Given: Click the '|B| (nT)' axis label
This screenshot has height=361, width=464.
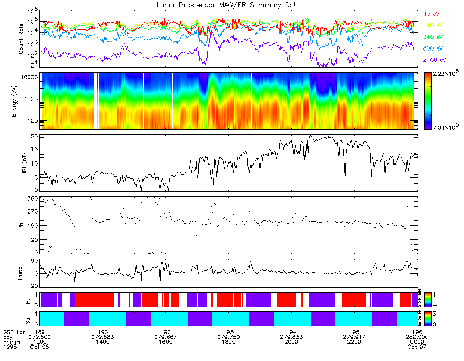Looking at the screenshot, I should click(24, 163).
